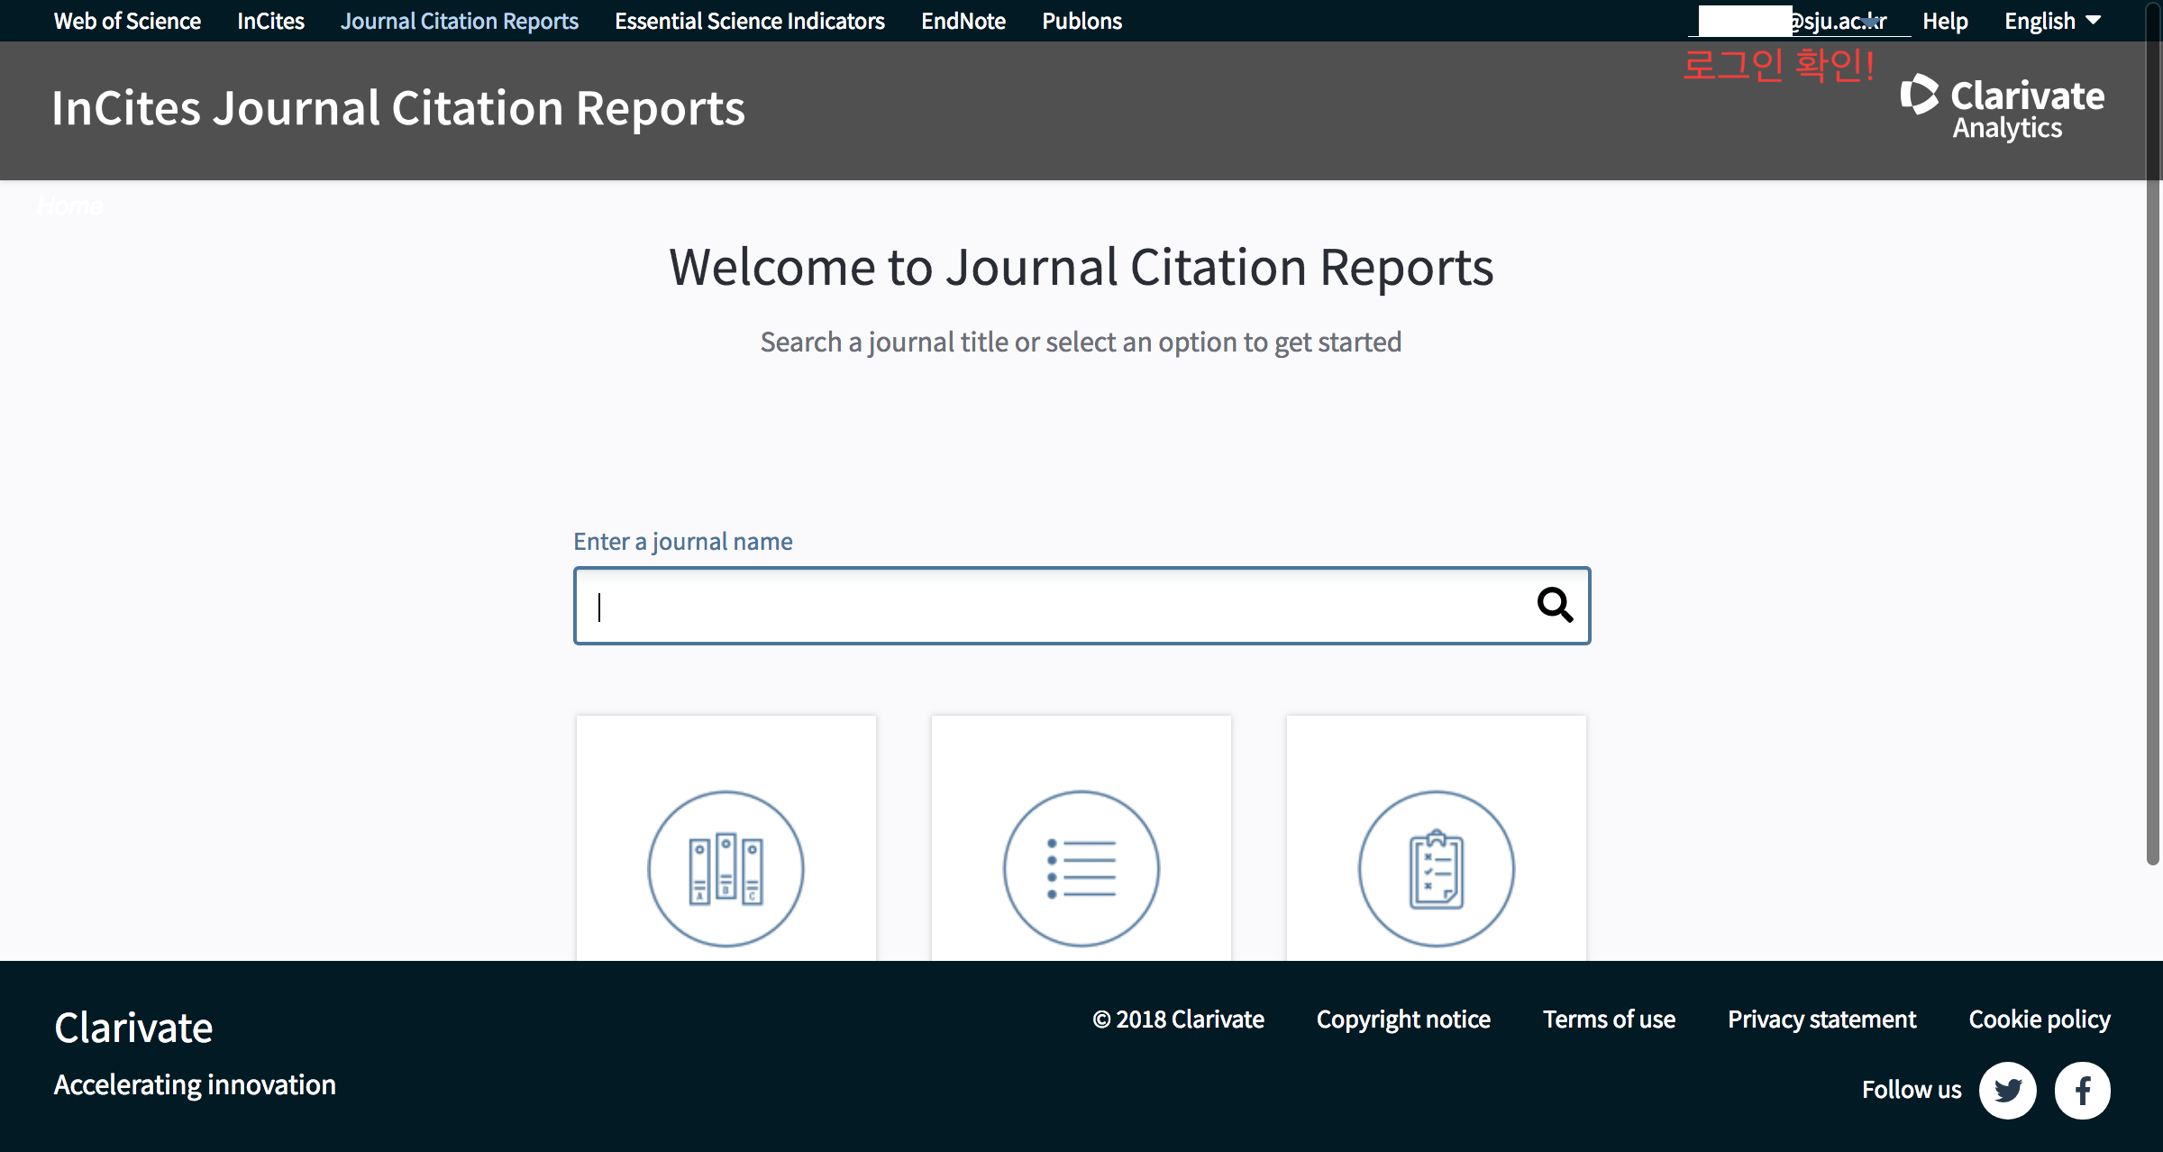This screenshot has height=1152, width=2163.
Task: Open the bulleted list icon card
Action: point(1081,838)
